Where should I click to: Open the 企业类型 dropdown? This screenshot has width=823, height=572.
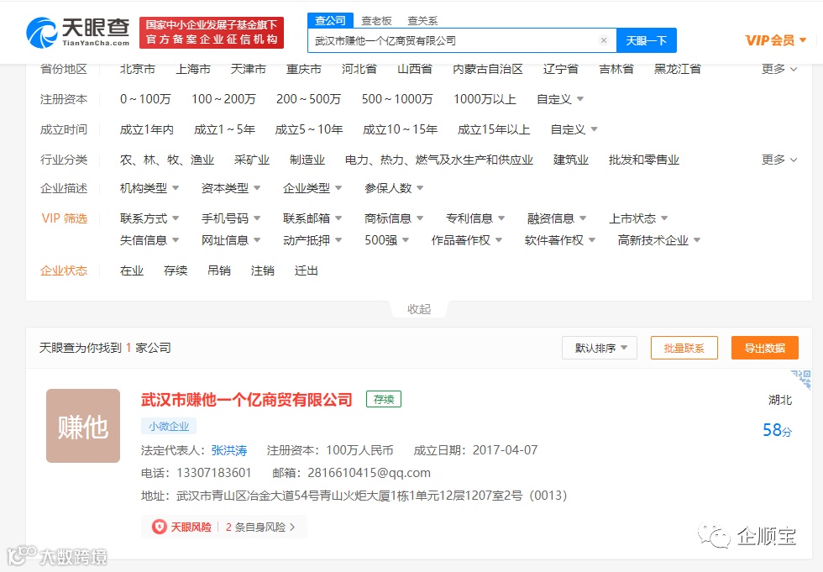(x=312, y=188)
